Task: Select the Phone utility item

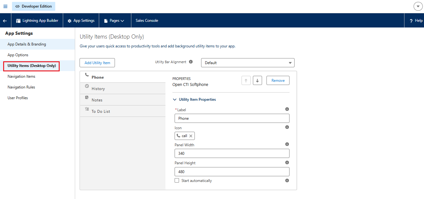Action: coord(123,77)
